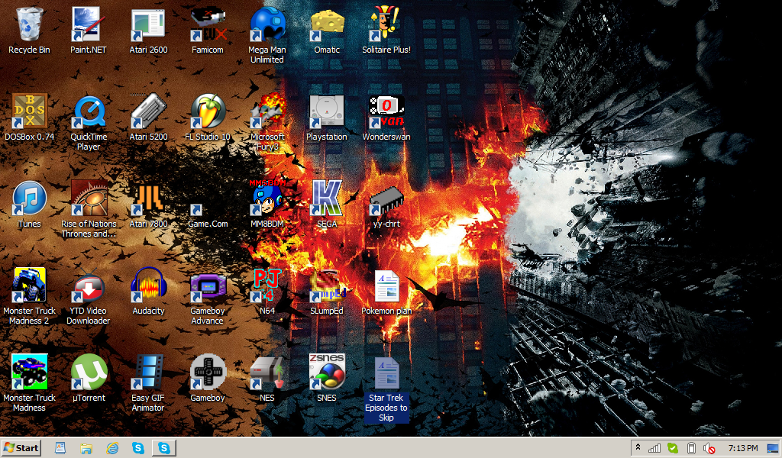
Task: Launch Mega Man Unlimited
Action: pyautogui.click(x=267, y=24)
